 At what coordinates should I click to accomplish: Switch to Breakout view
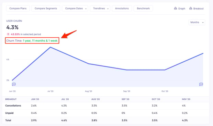pyautogui.click(x=196, y=9)
